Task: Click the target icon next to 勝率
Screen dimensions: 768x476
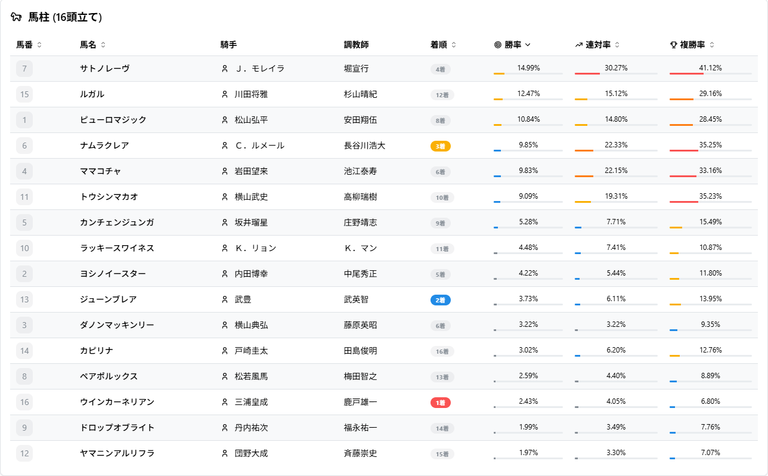Action: point(498,45)
